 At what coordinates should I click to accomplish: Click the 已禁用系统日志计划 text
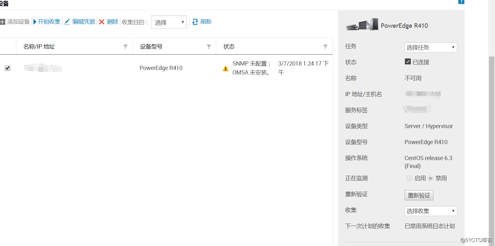[430, 226]
